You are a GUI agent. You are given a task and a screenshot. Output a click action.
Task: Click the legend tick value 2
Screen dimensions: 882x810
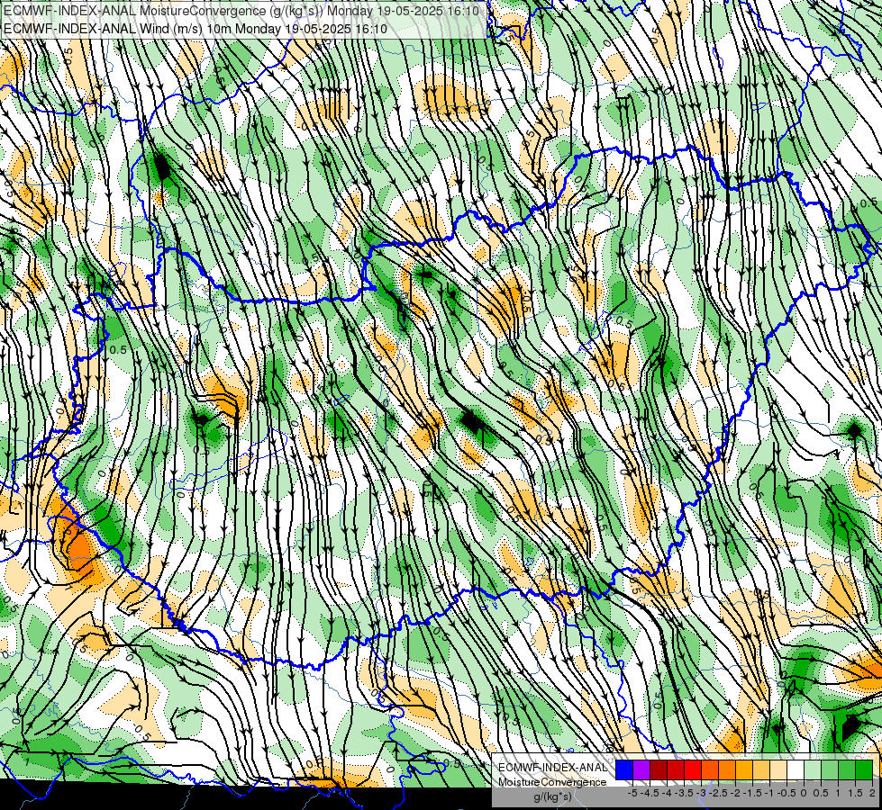pos(872,793)
